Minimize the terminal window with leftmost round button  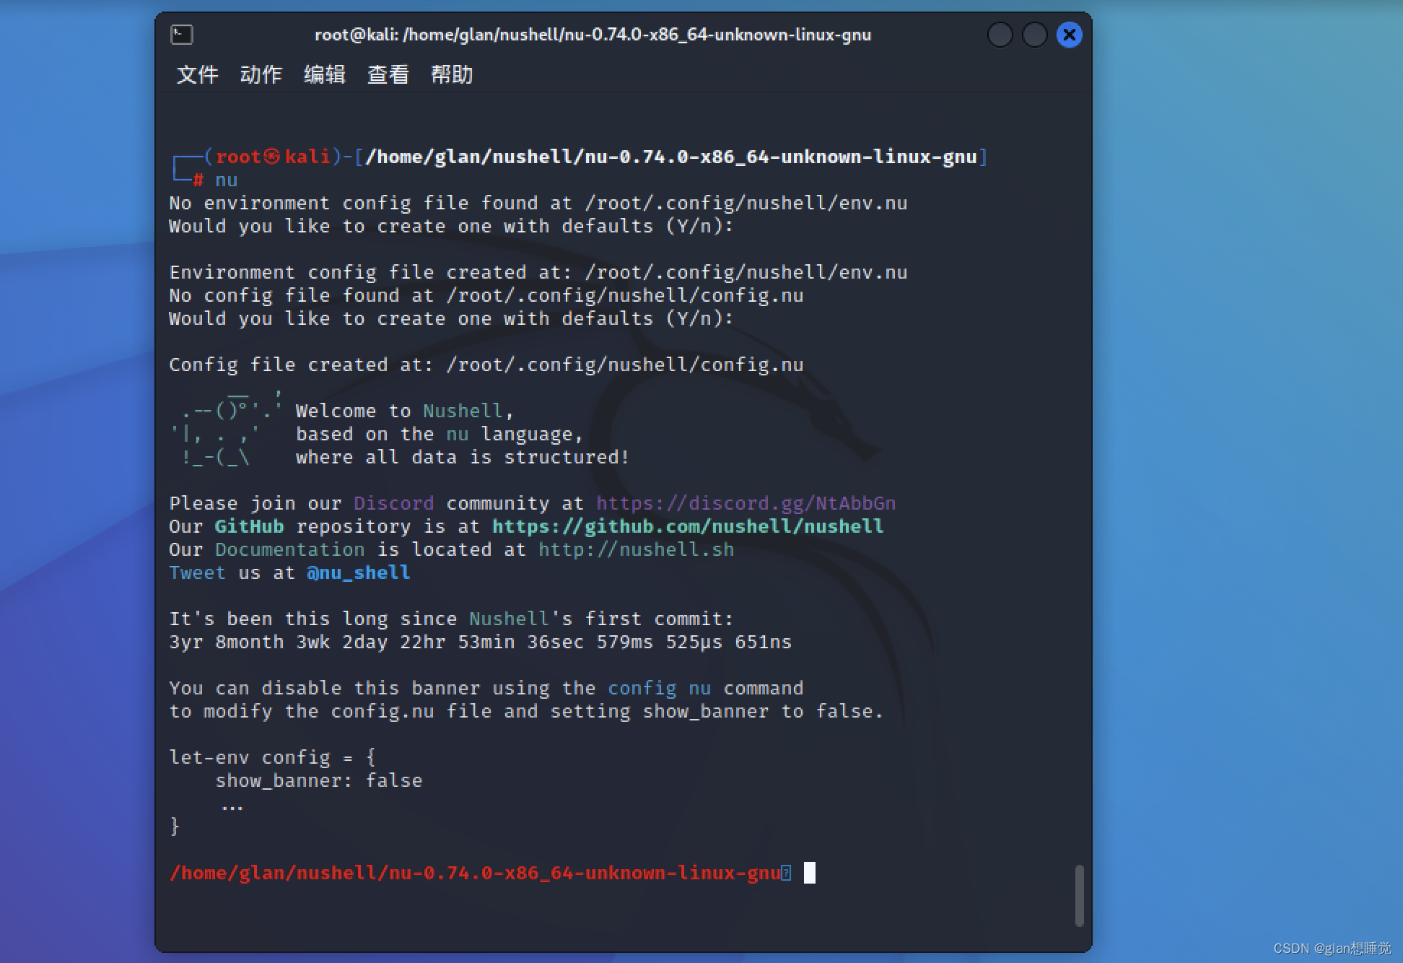[x=1000, y=35]
